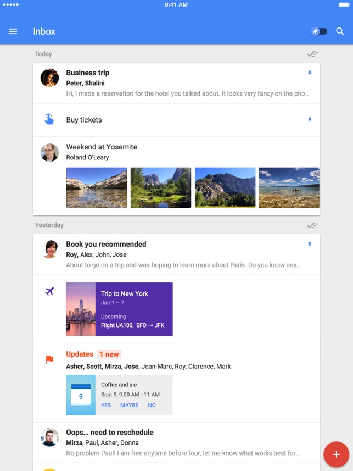Mark all Yesterday items as done

click(312, 225)
